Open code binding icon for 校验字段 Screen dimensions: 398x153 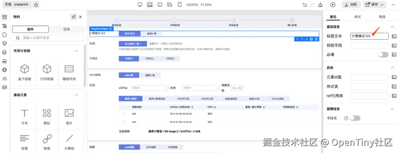(394, 45)
